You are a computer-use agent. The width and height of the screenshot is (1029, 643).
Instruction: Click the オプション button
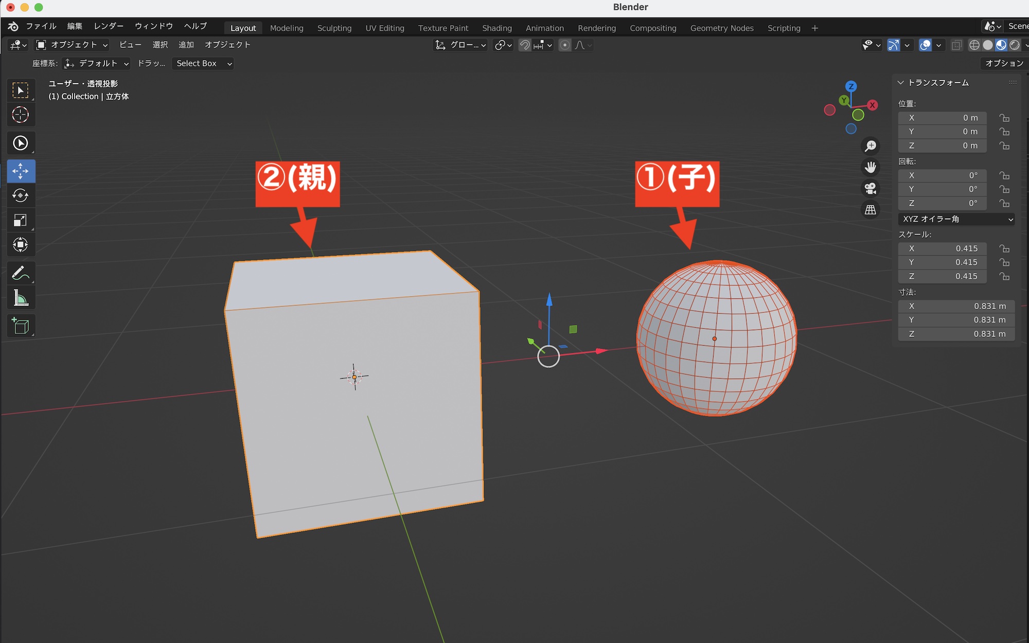pos(1003,63)
